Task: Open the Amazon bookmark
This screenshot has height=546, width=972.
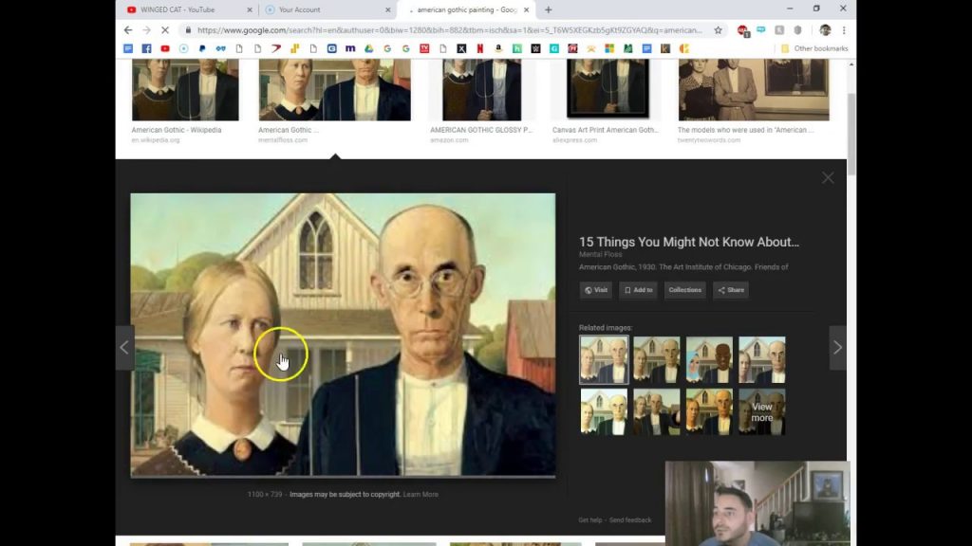Action: point(498,48)
